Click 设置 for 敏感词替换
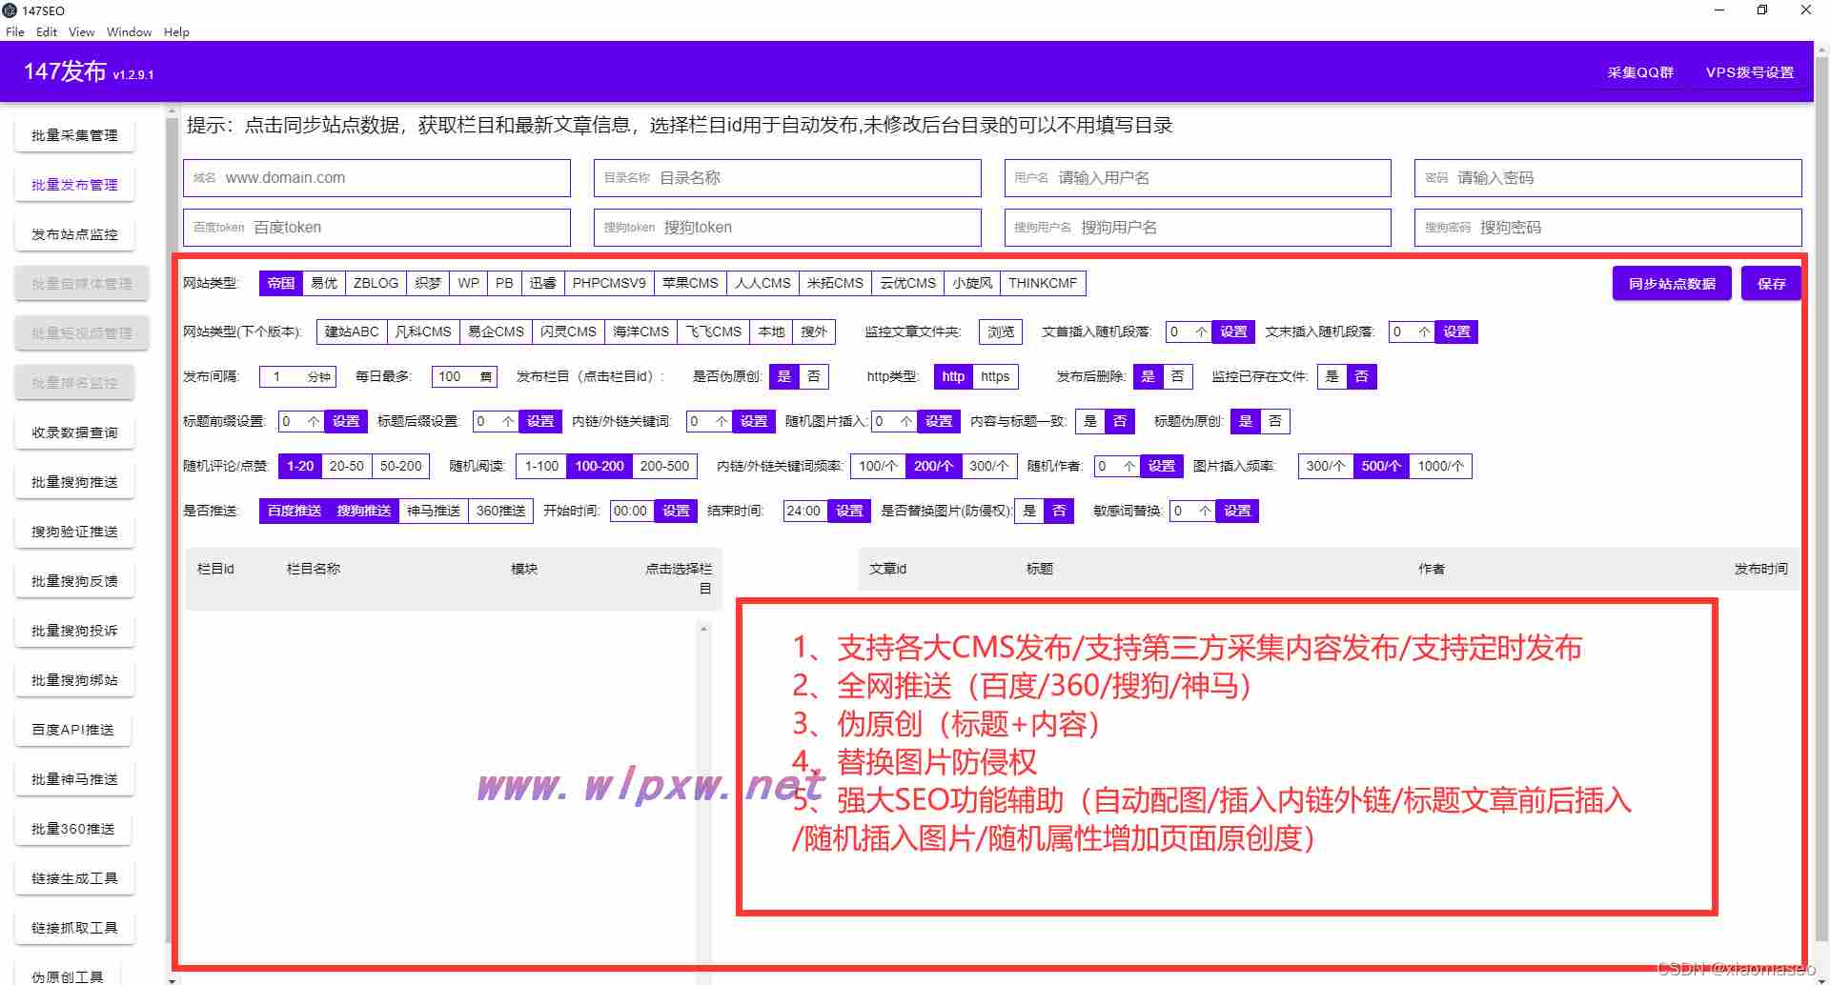Screen dimensions: 1830x985 point(1237,511)
